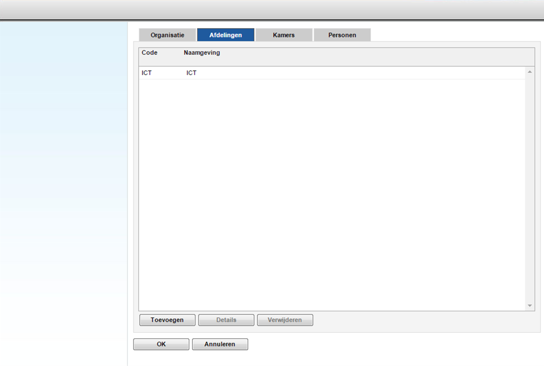The height and width of the screenshot is (366, 544).
Task: Select the Afdelingen tab
Action: pyautogui.click(x=226, y=35)
